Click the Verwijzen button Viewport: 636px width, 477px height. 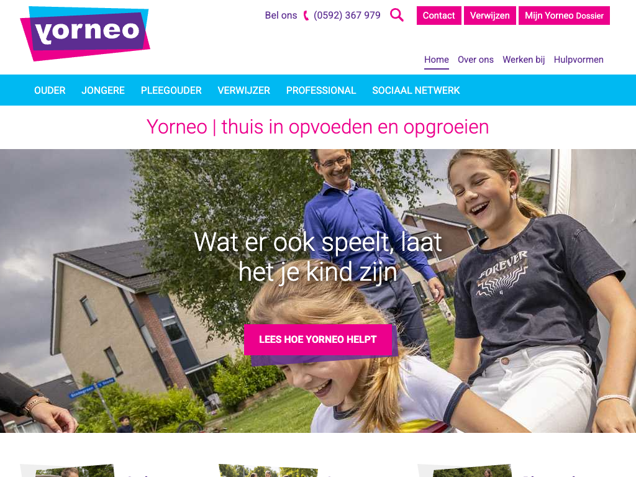click(489, 16)
